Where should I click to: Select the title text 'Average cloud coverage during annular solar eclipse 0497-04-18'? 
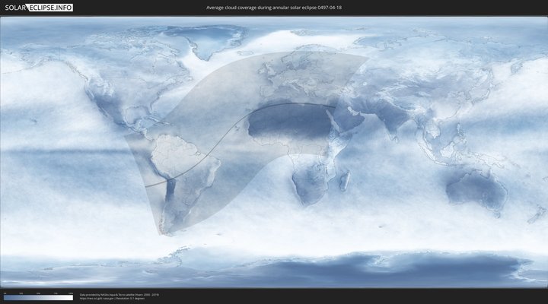pyautogui.click(x=274, y=8)
